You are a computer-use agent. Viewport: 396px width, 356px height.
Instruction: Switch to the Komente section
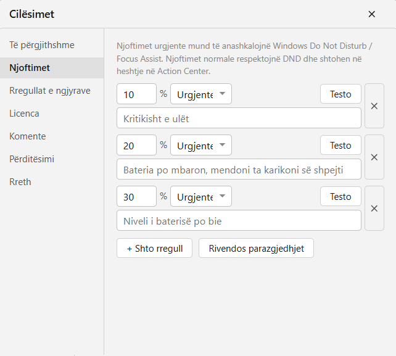(52, 136)
